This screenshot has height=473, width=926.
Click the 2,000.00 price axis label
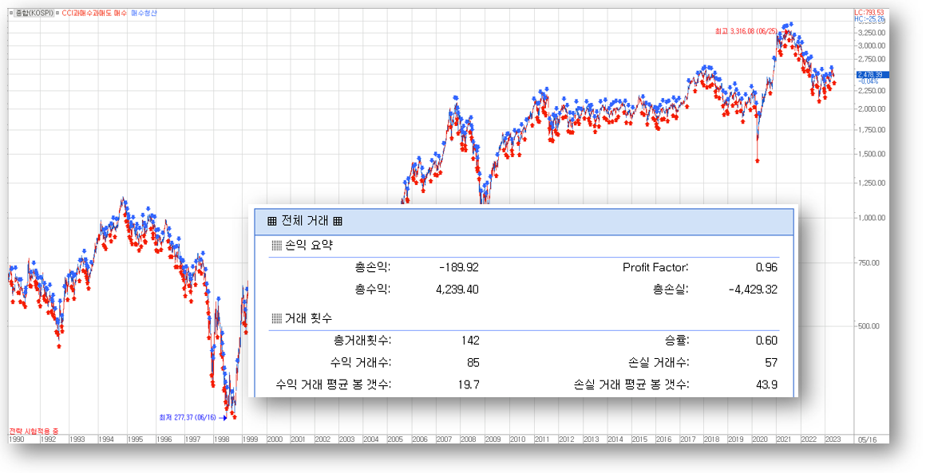pyautogui.click(x=872, y=109)
